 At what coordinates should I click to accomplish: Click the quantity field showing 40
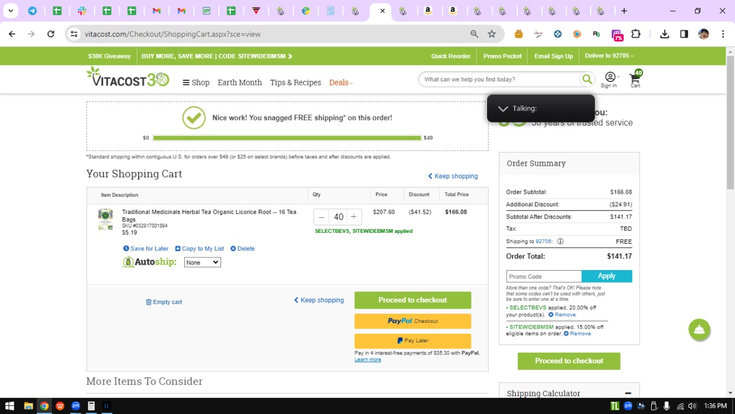click(x=338, y=217)
